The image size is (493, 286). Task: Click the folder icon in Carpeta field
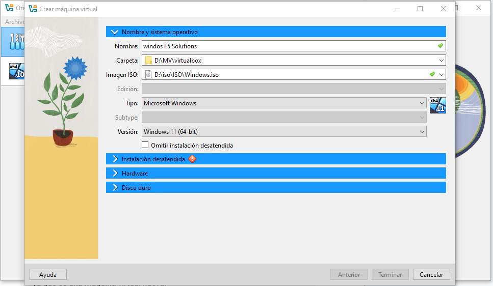[x=148, y=60]
